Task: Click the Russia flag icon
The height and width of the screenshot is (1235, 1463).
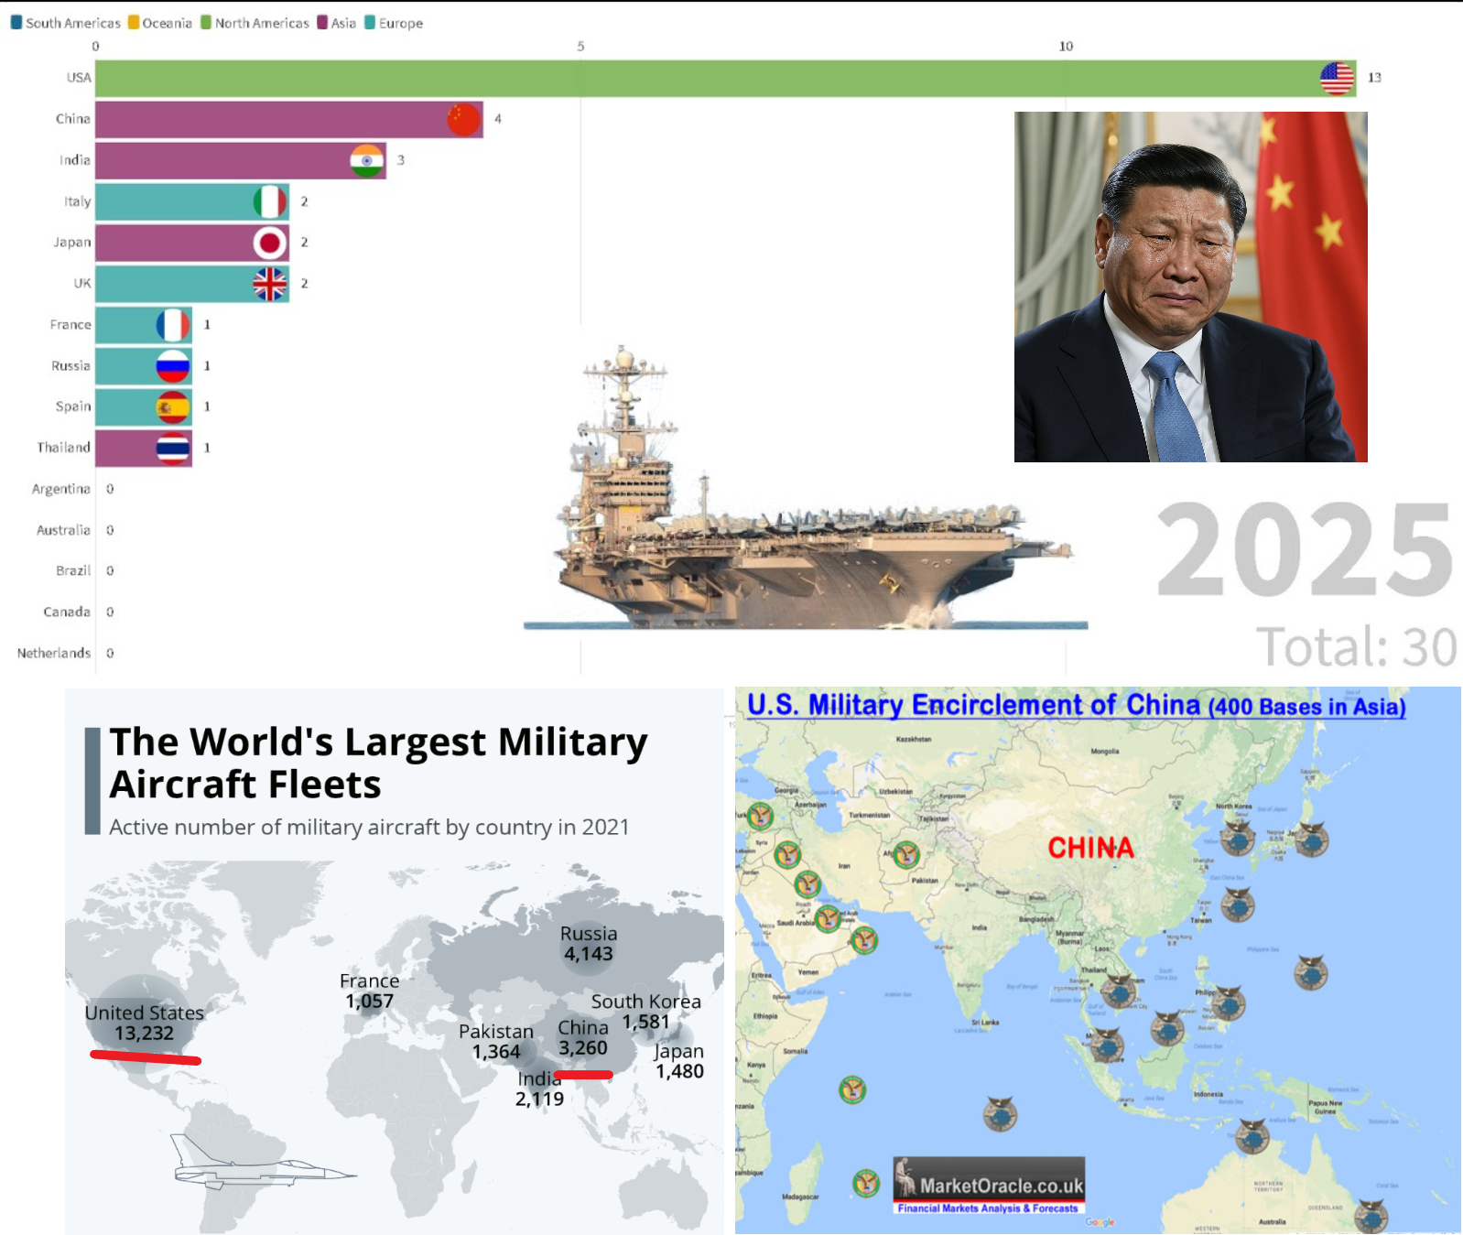Action: pos(173,366)
